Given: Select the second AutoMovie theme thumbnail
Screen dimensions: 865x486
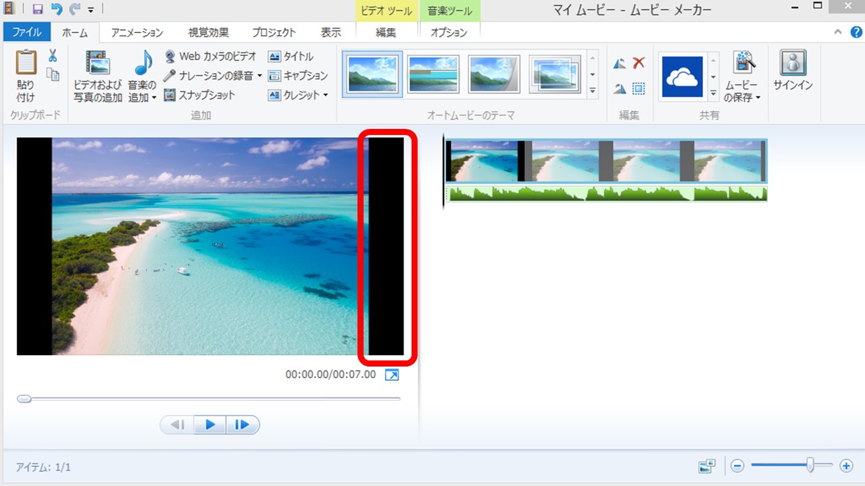Looking at the screenshot, I should point(433,74).
